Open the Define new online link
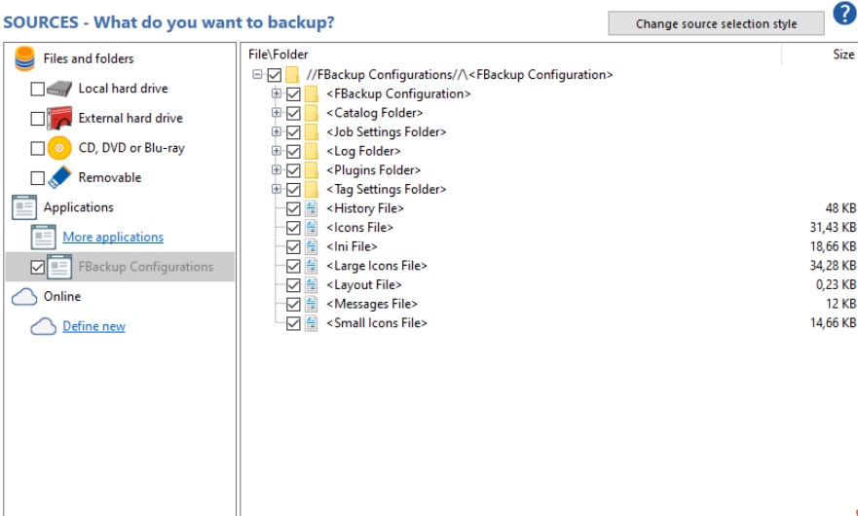This screenshot has width=858, height=516. tap(93, 327)
